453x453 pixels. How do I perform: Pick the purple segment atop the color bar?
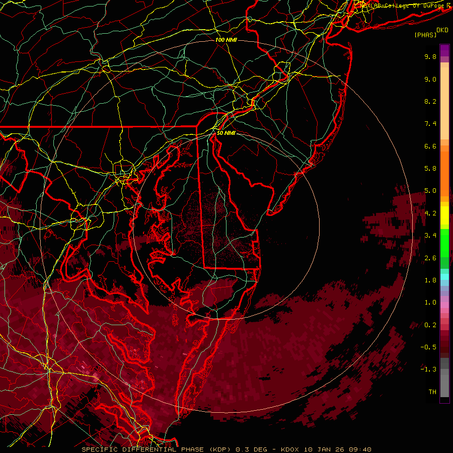(x=444, y=51)
